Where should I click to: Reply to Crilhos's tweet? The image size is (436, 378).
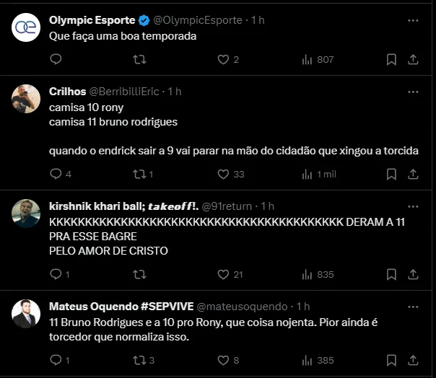point(56,174)
